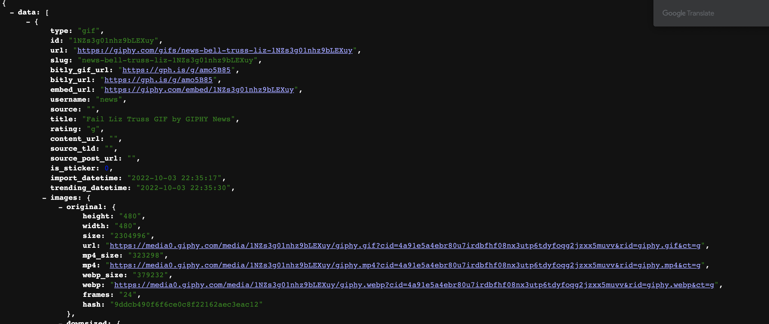Open the bitly_gif_url gph.is link
The image size is (769, 324).
[x=176, y=70]
